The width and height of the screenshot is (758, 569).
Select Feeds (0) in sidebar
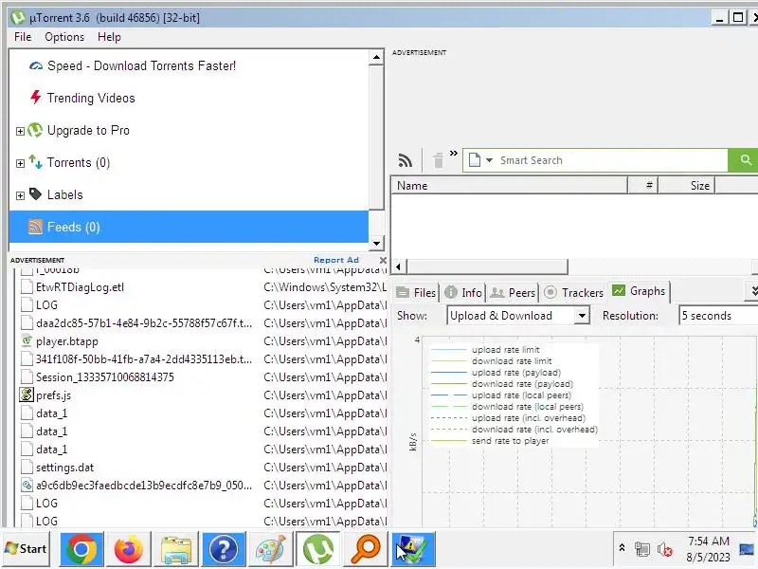[x=189, y=227]
